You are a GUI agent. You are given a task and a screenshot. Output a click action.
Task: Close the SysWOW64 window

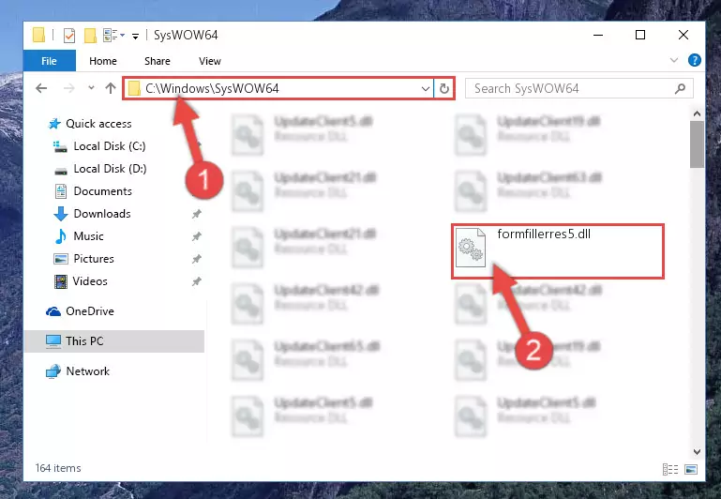coord(683,35)
